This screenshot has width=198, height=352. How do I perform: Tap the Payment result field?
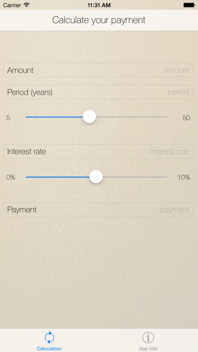(98, 210)
